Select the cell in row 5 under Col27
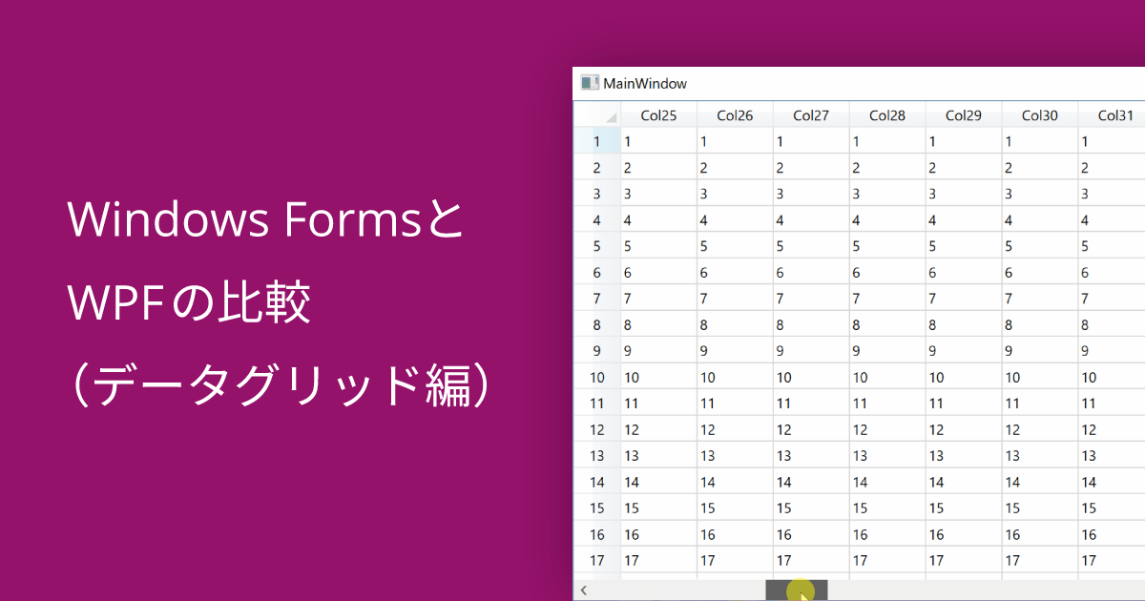This screenshot has width=1145, height=601. 811,245
